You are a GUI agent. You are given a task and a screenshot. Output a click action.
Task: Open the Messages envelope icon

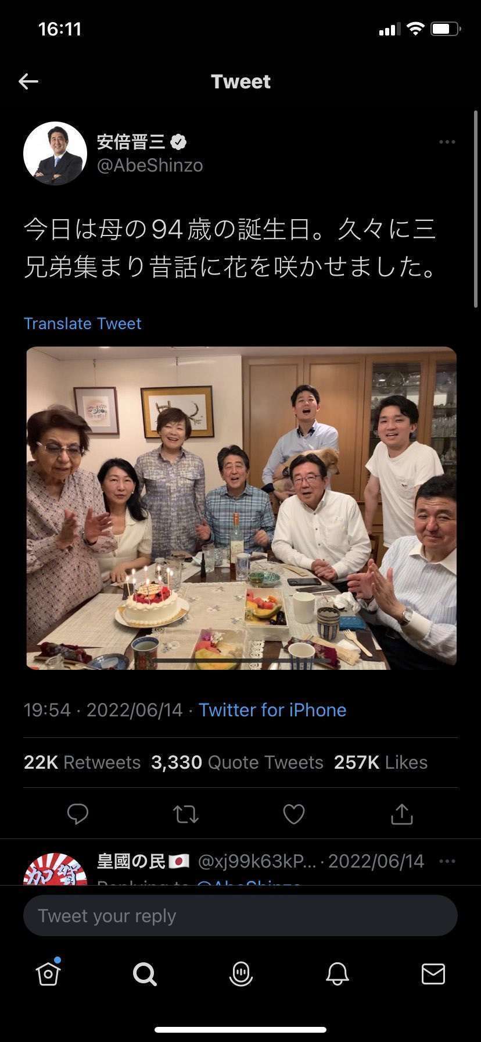pos(433,973)
